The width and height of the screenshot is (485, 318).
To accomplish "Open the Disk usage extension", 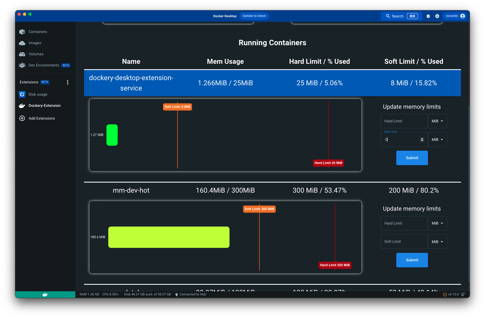I will (x=38, y=95).
